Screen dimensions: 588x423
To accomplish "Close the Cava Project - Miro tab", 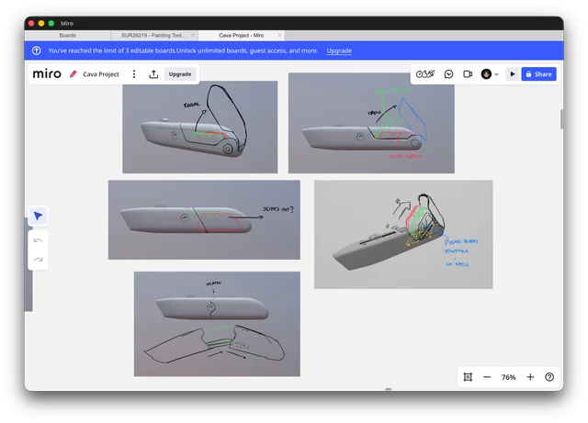I will [x=279, y=35].
